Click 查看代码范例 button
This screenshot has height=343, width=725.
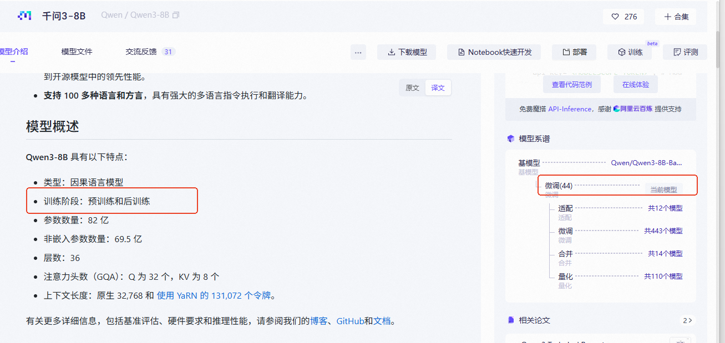coord(572,85)
